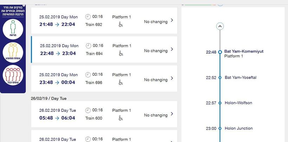Click the Holon-Wolfson stop at 22:57
Viewport: 288px width, 142px height.
pos(238,103)
